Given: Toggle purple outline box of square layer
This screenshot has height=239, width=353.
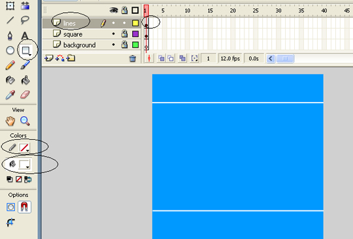Looking at the screenshot, I should (x=135, y=34).
